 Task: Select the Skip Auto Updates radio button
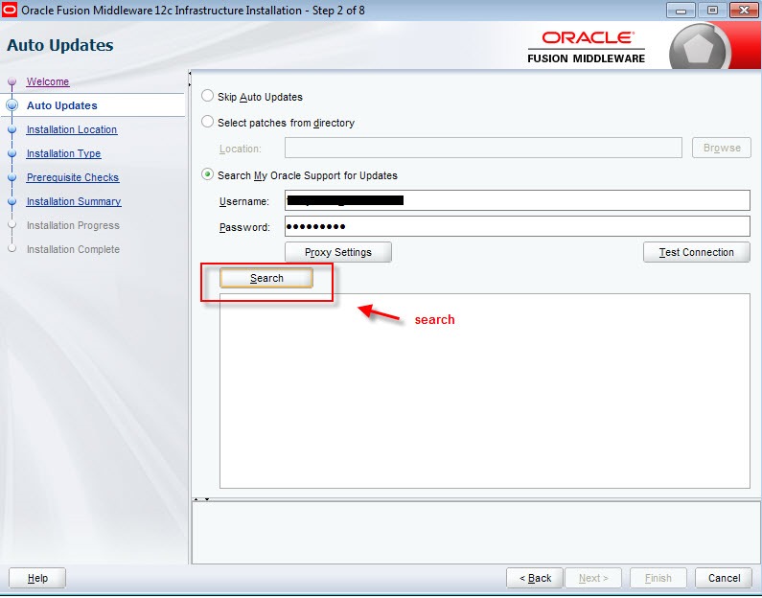click(x=207, y=96)
